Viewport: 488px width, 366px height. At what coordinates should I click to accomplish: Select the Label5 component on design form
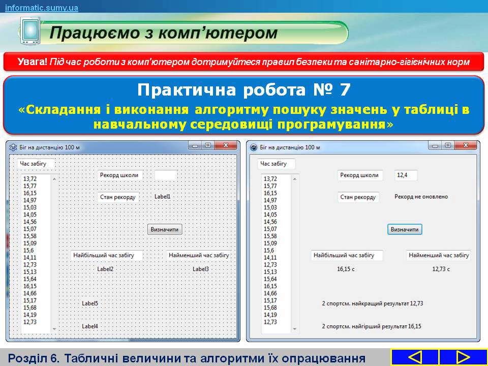pos(90,303)
